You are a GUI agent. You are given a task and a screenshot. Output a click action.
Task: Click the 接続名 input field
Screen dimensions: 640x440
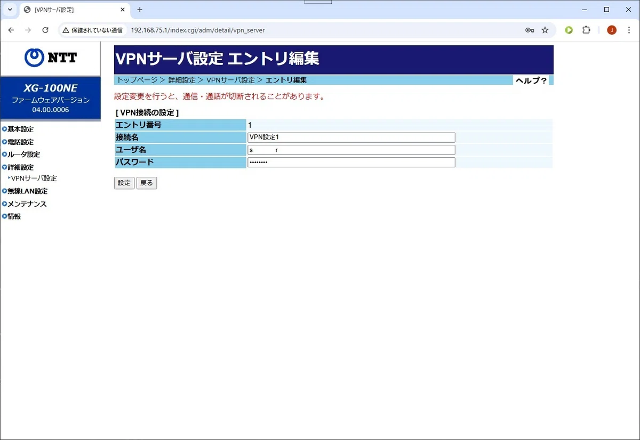tap(351, 137)
